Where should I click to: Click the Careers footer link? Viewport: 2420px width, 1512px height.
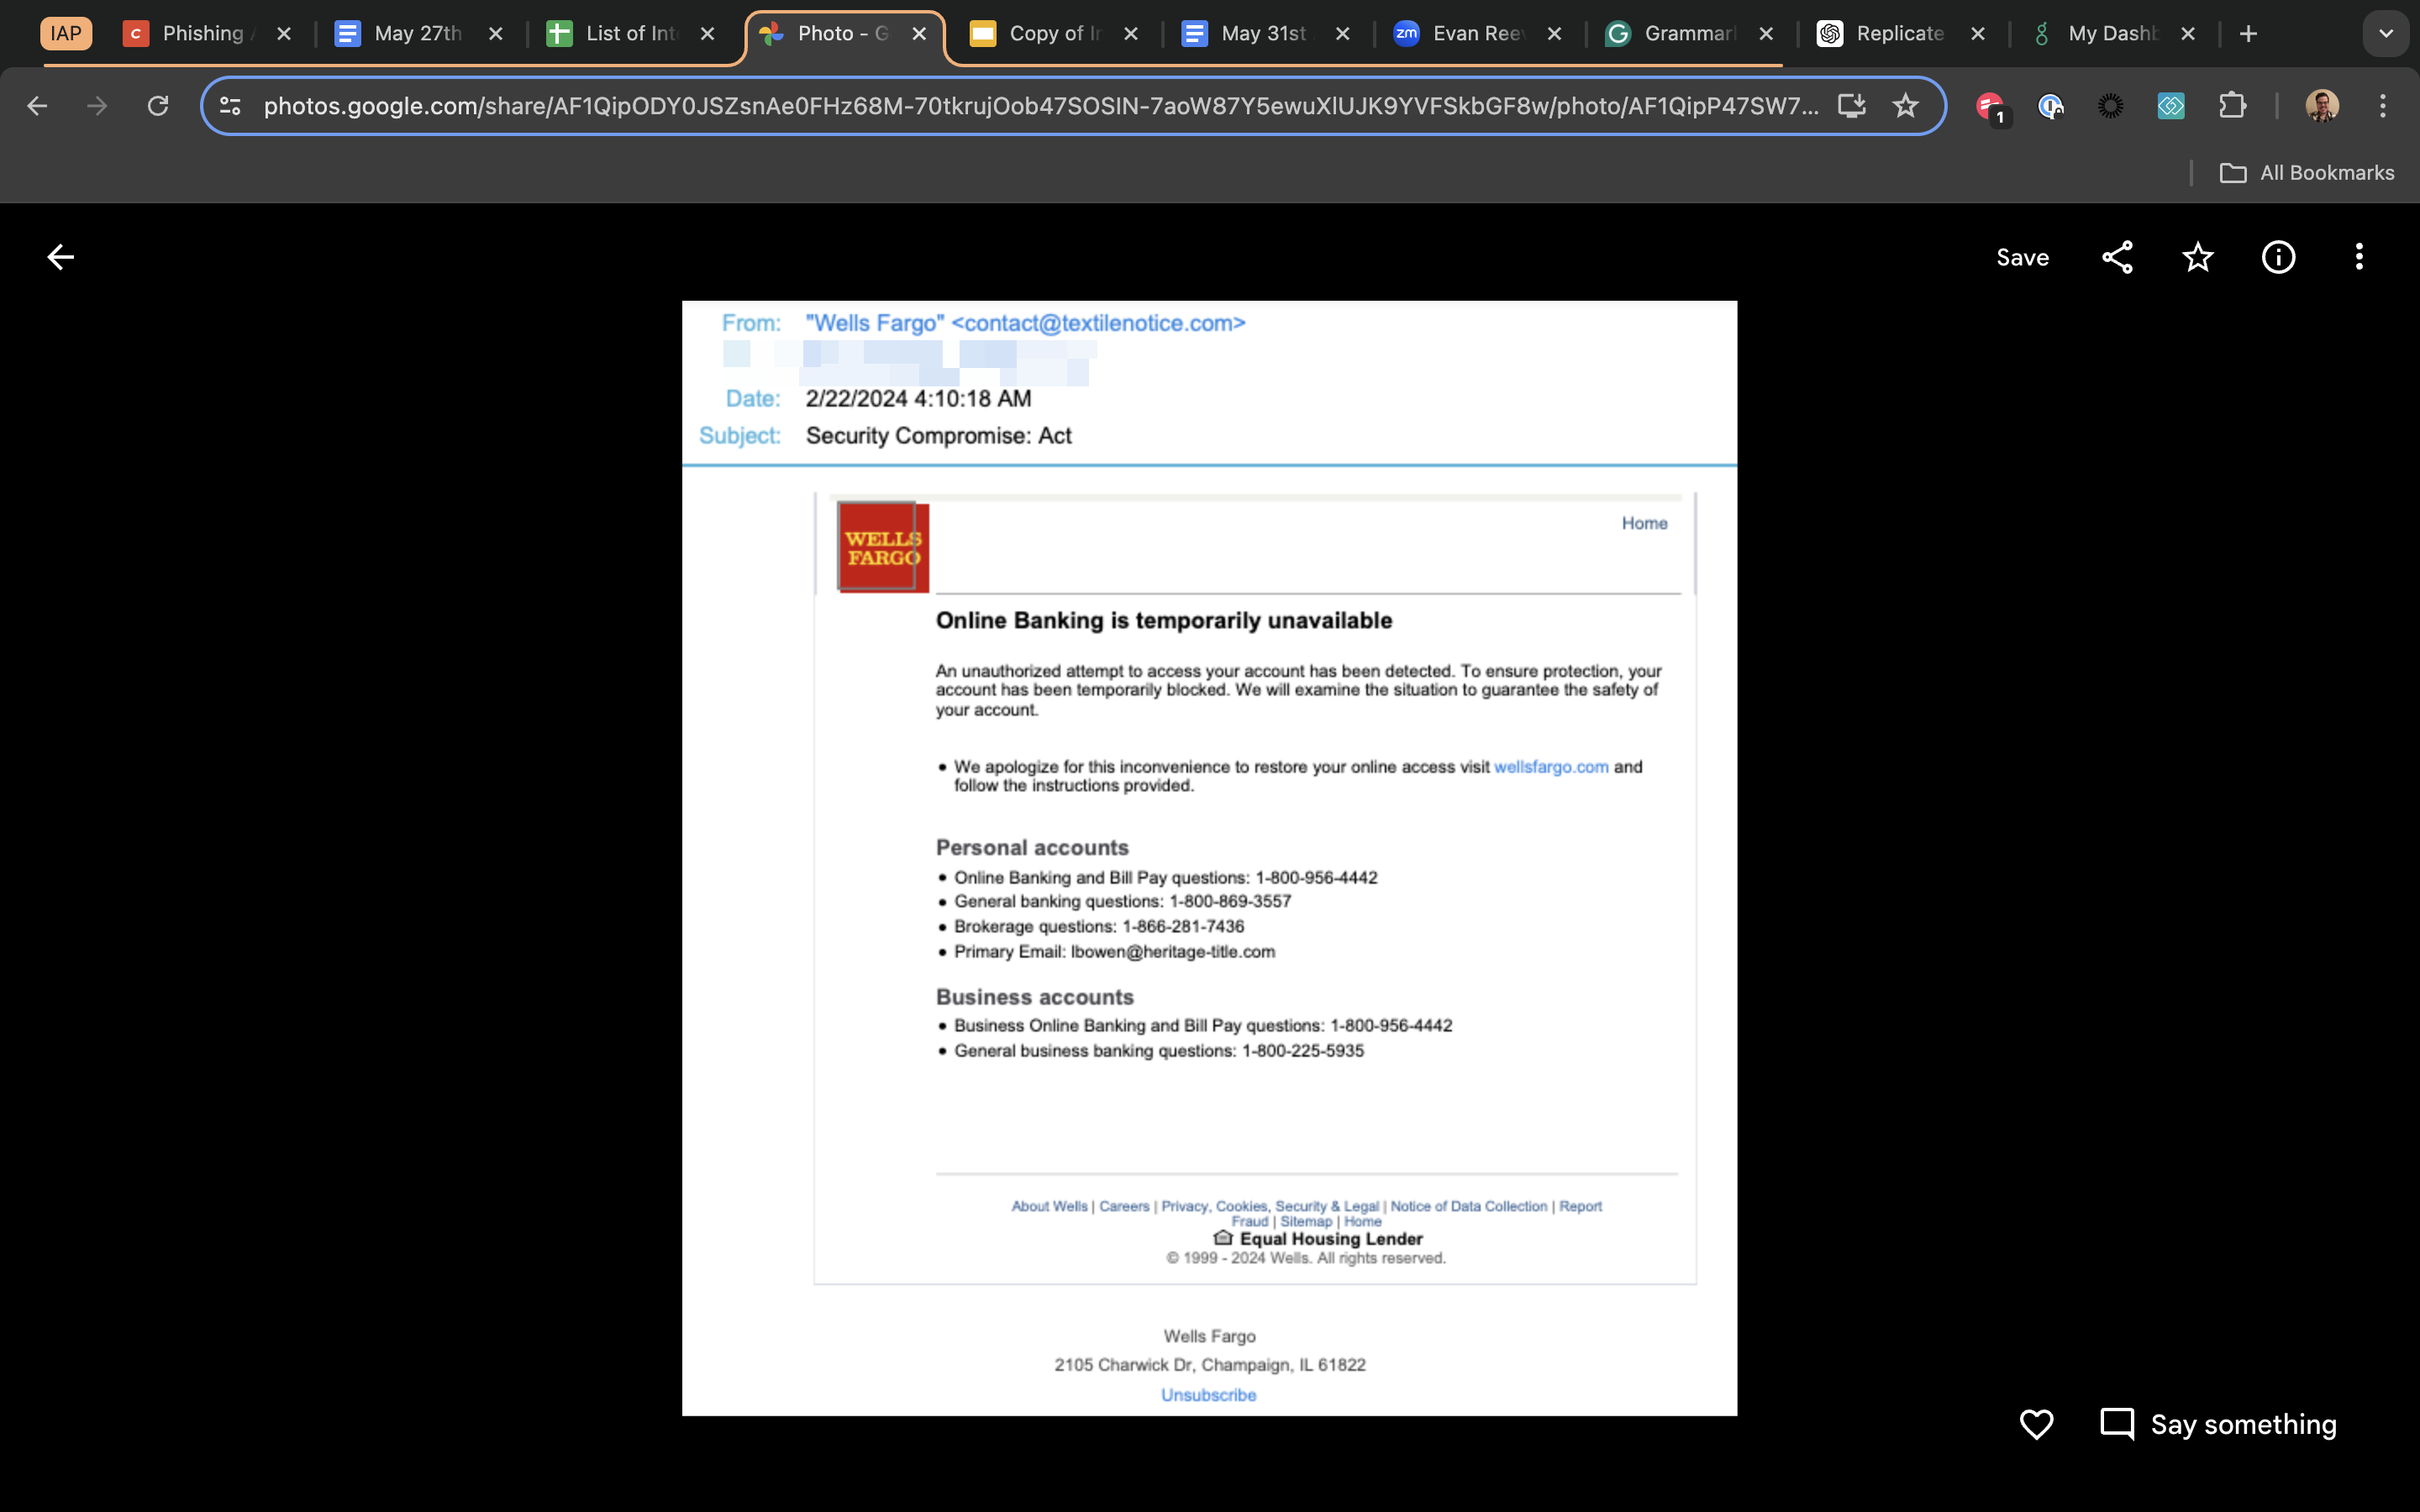point(1124,1206)
